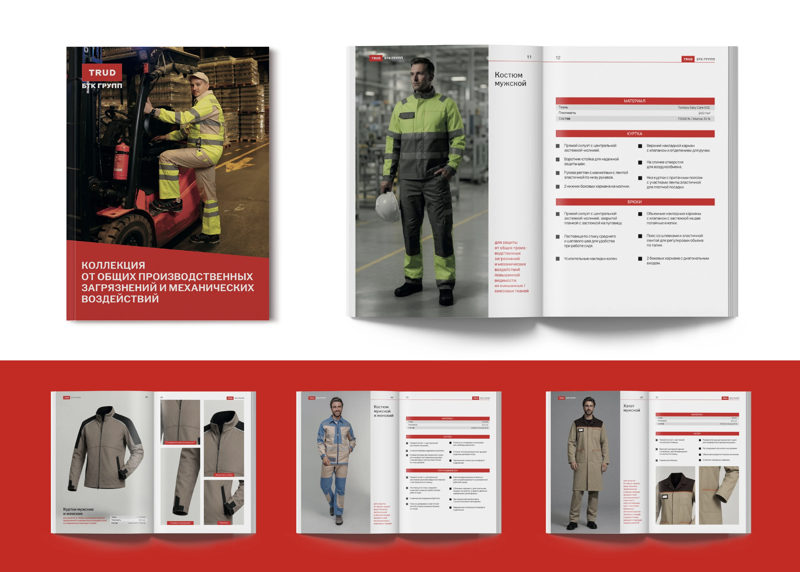Click the TRUD logo on the catalog cover
Screen dimensions: 800x572
point(102,72)
